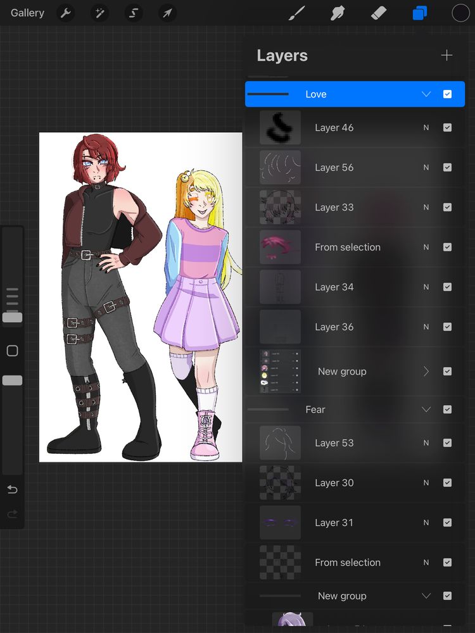This screenshot has height=633, width=475.
Task: Open the Adjustments magic wand menu
Action: click(x=99, y=13)
